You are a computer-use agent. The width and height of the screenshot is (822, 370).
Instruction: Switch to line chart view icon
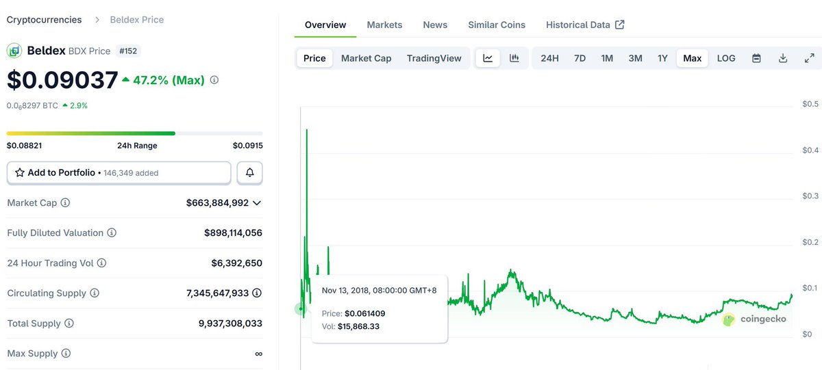pos(488,58)
